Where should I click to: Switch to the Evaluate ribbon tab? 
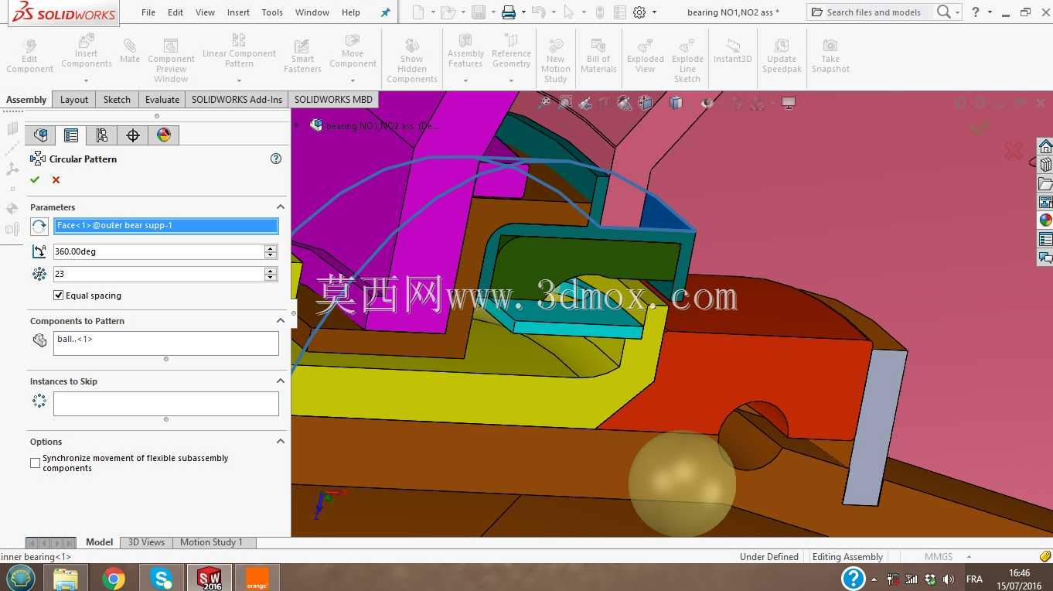click(162, 99)
